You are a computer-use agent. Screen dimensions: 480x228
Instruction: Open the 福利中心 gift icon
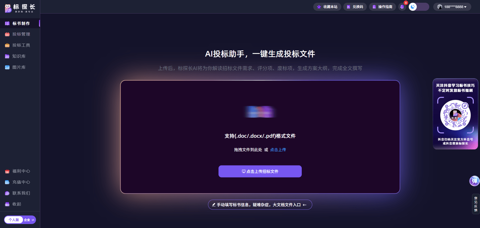7,171
